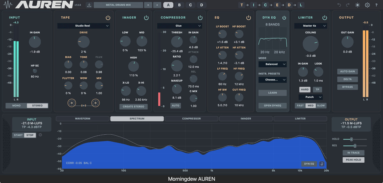Expand the Glue compressor type dropdown

[x=179, y=26]
